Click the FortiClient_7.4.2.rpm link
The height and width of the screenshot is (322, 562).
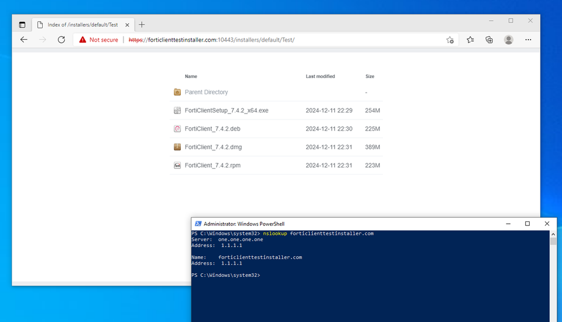[216, 165]
